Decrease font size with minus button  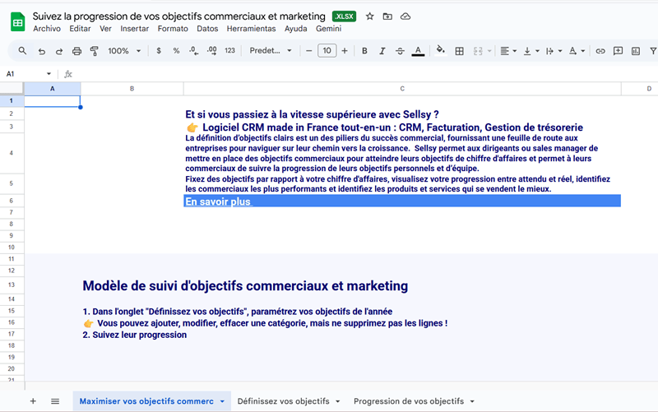coord(309,51)
